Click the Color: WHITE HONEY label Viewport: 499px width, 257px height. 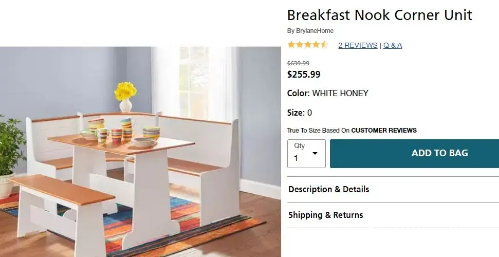(x=328, y=94)
